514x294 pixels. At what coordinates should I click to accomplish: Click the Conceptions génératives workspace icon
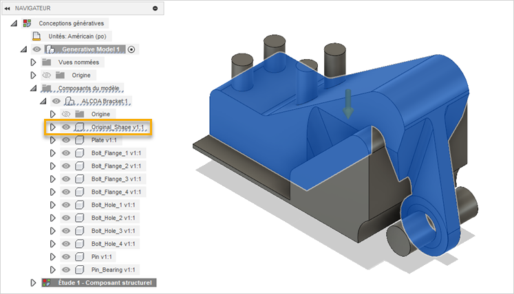coord(27,23)
